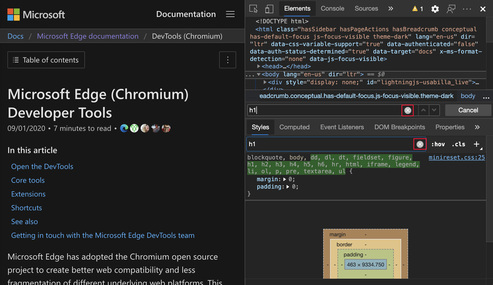Go to Docs breadcrumb link
This screenshot has height=285, width=493.
tap(15, 36)
